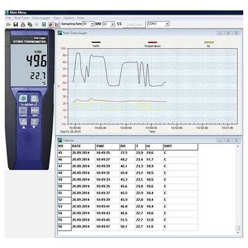Screen dimensions: 248x248
Task: Open the Help menu
Action: point(81,18)
